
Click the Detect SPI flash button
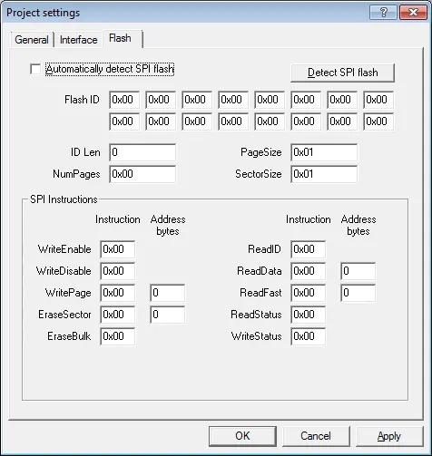tap(343, 73)
